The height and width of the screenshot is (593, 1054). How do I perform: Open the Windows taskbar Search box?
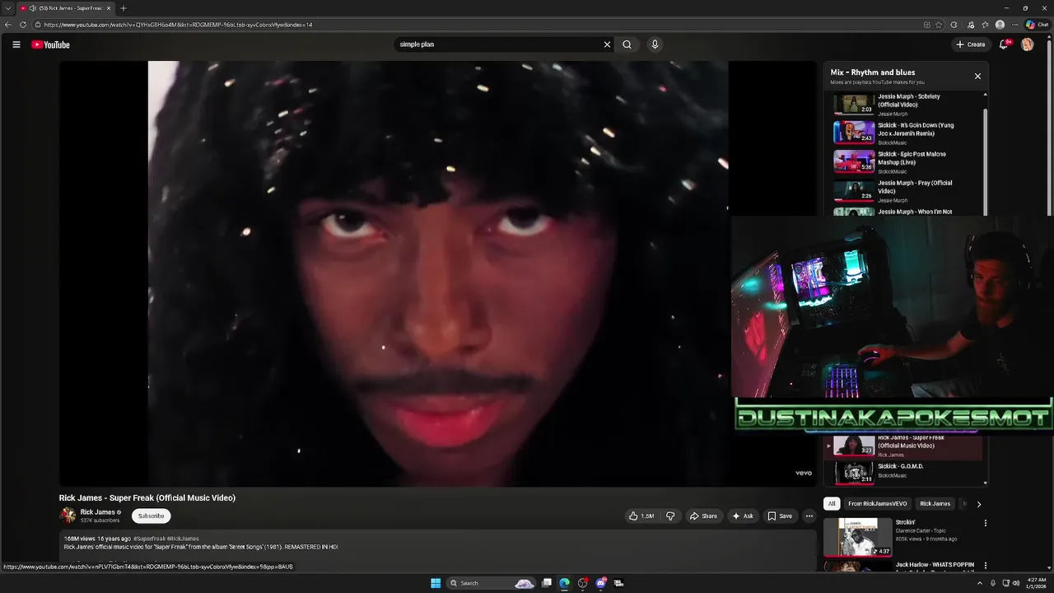click(x=492, y=583)
